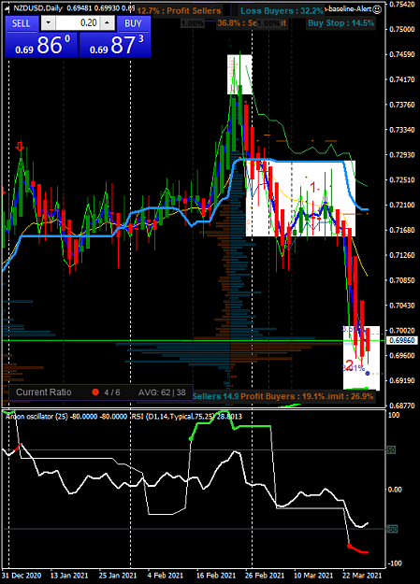
Task: Click the '13 Jan 2021' date label
Action: click(x=69, y=576)
